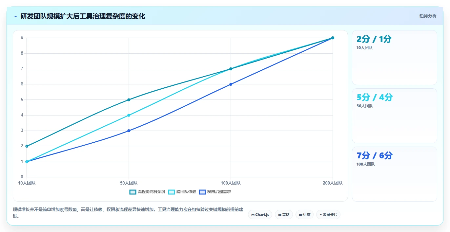Toggle the 跨团队依赖 legend entry
Screen dimensions: 450x232
coord(182,192)
